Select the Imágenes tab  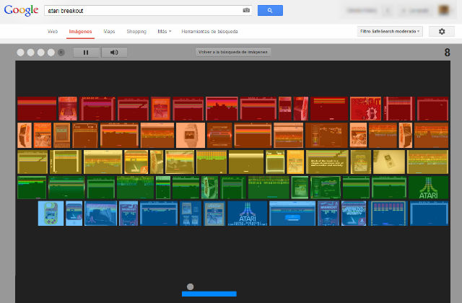[x=80, y=32]
